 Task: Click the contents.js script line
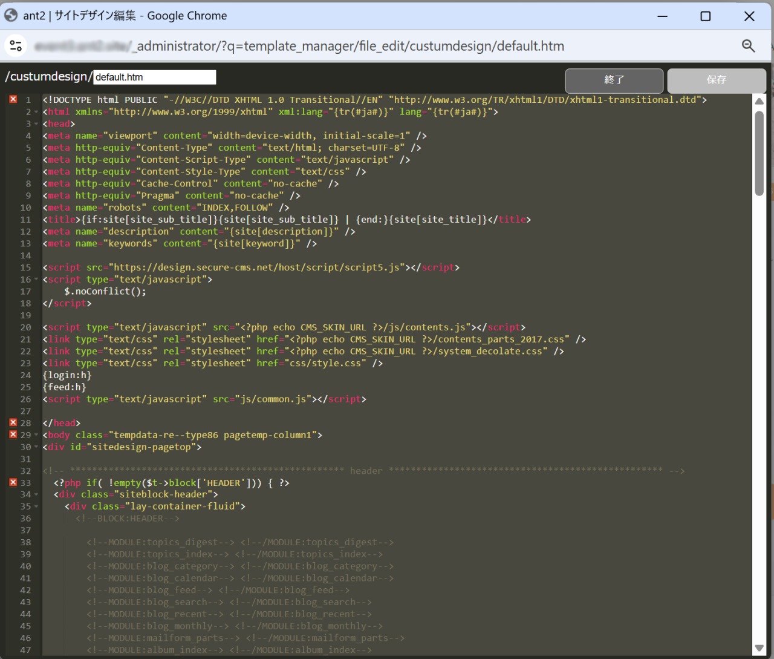[x=284, y=327]
